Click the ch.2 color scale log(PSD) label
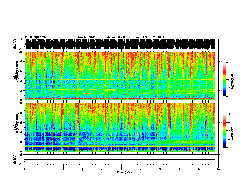 [233, 132]
